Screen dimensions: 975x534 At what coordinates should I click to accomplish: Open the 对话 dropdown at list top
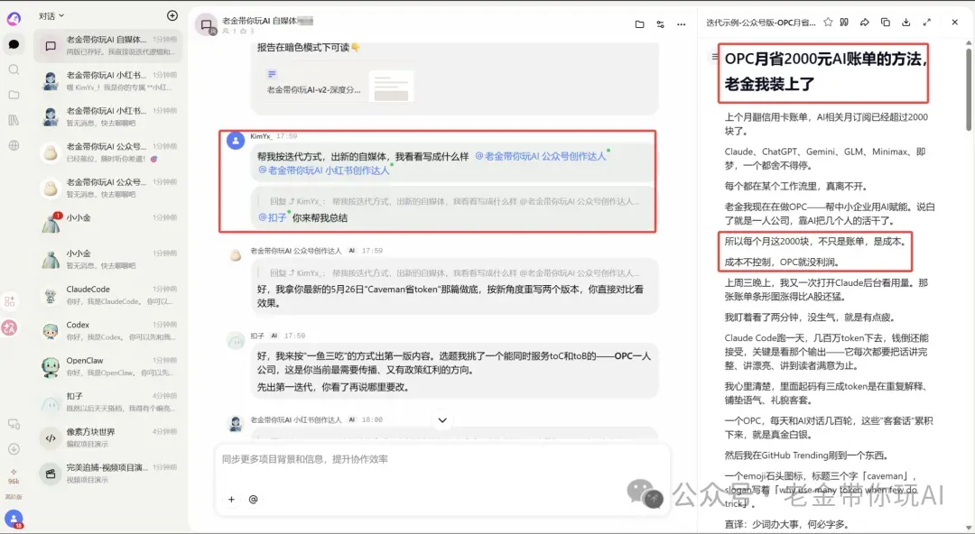pos(51,15)
